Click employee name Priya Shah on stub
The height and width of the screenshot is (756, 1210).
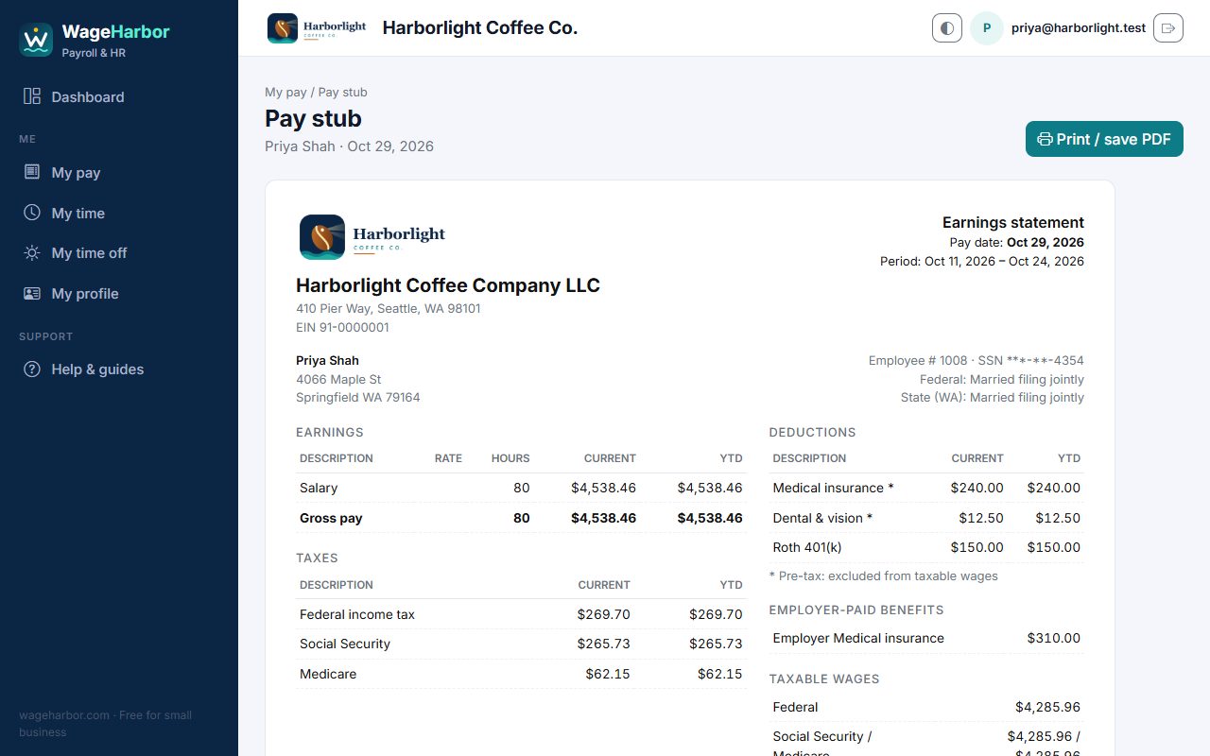click(x=327, y=360)
